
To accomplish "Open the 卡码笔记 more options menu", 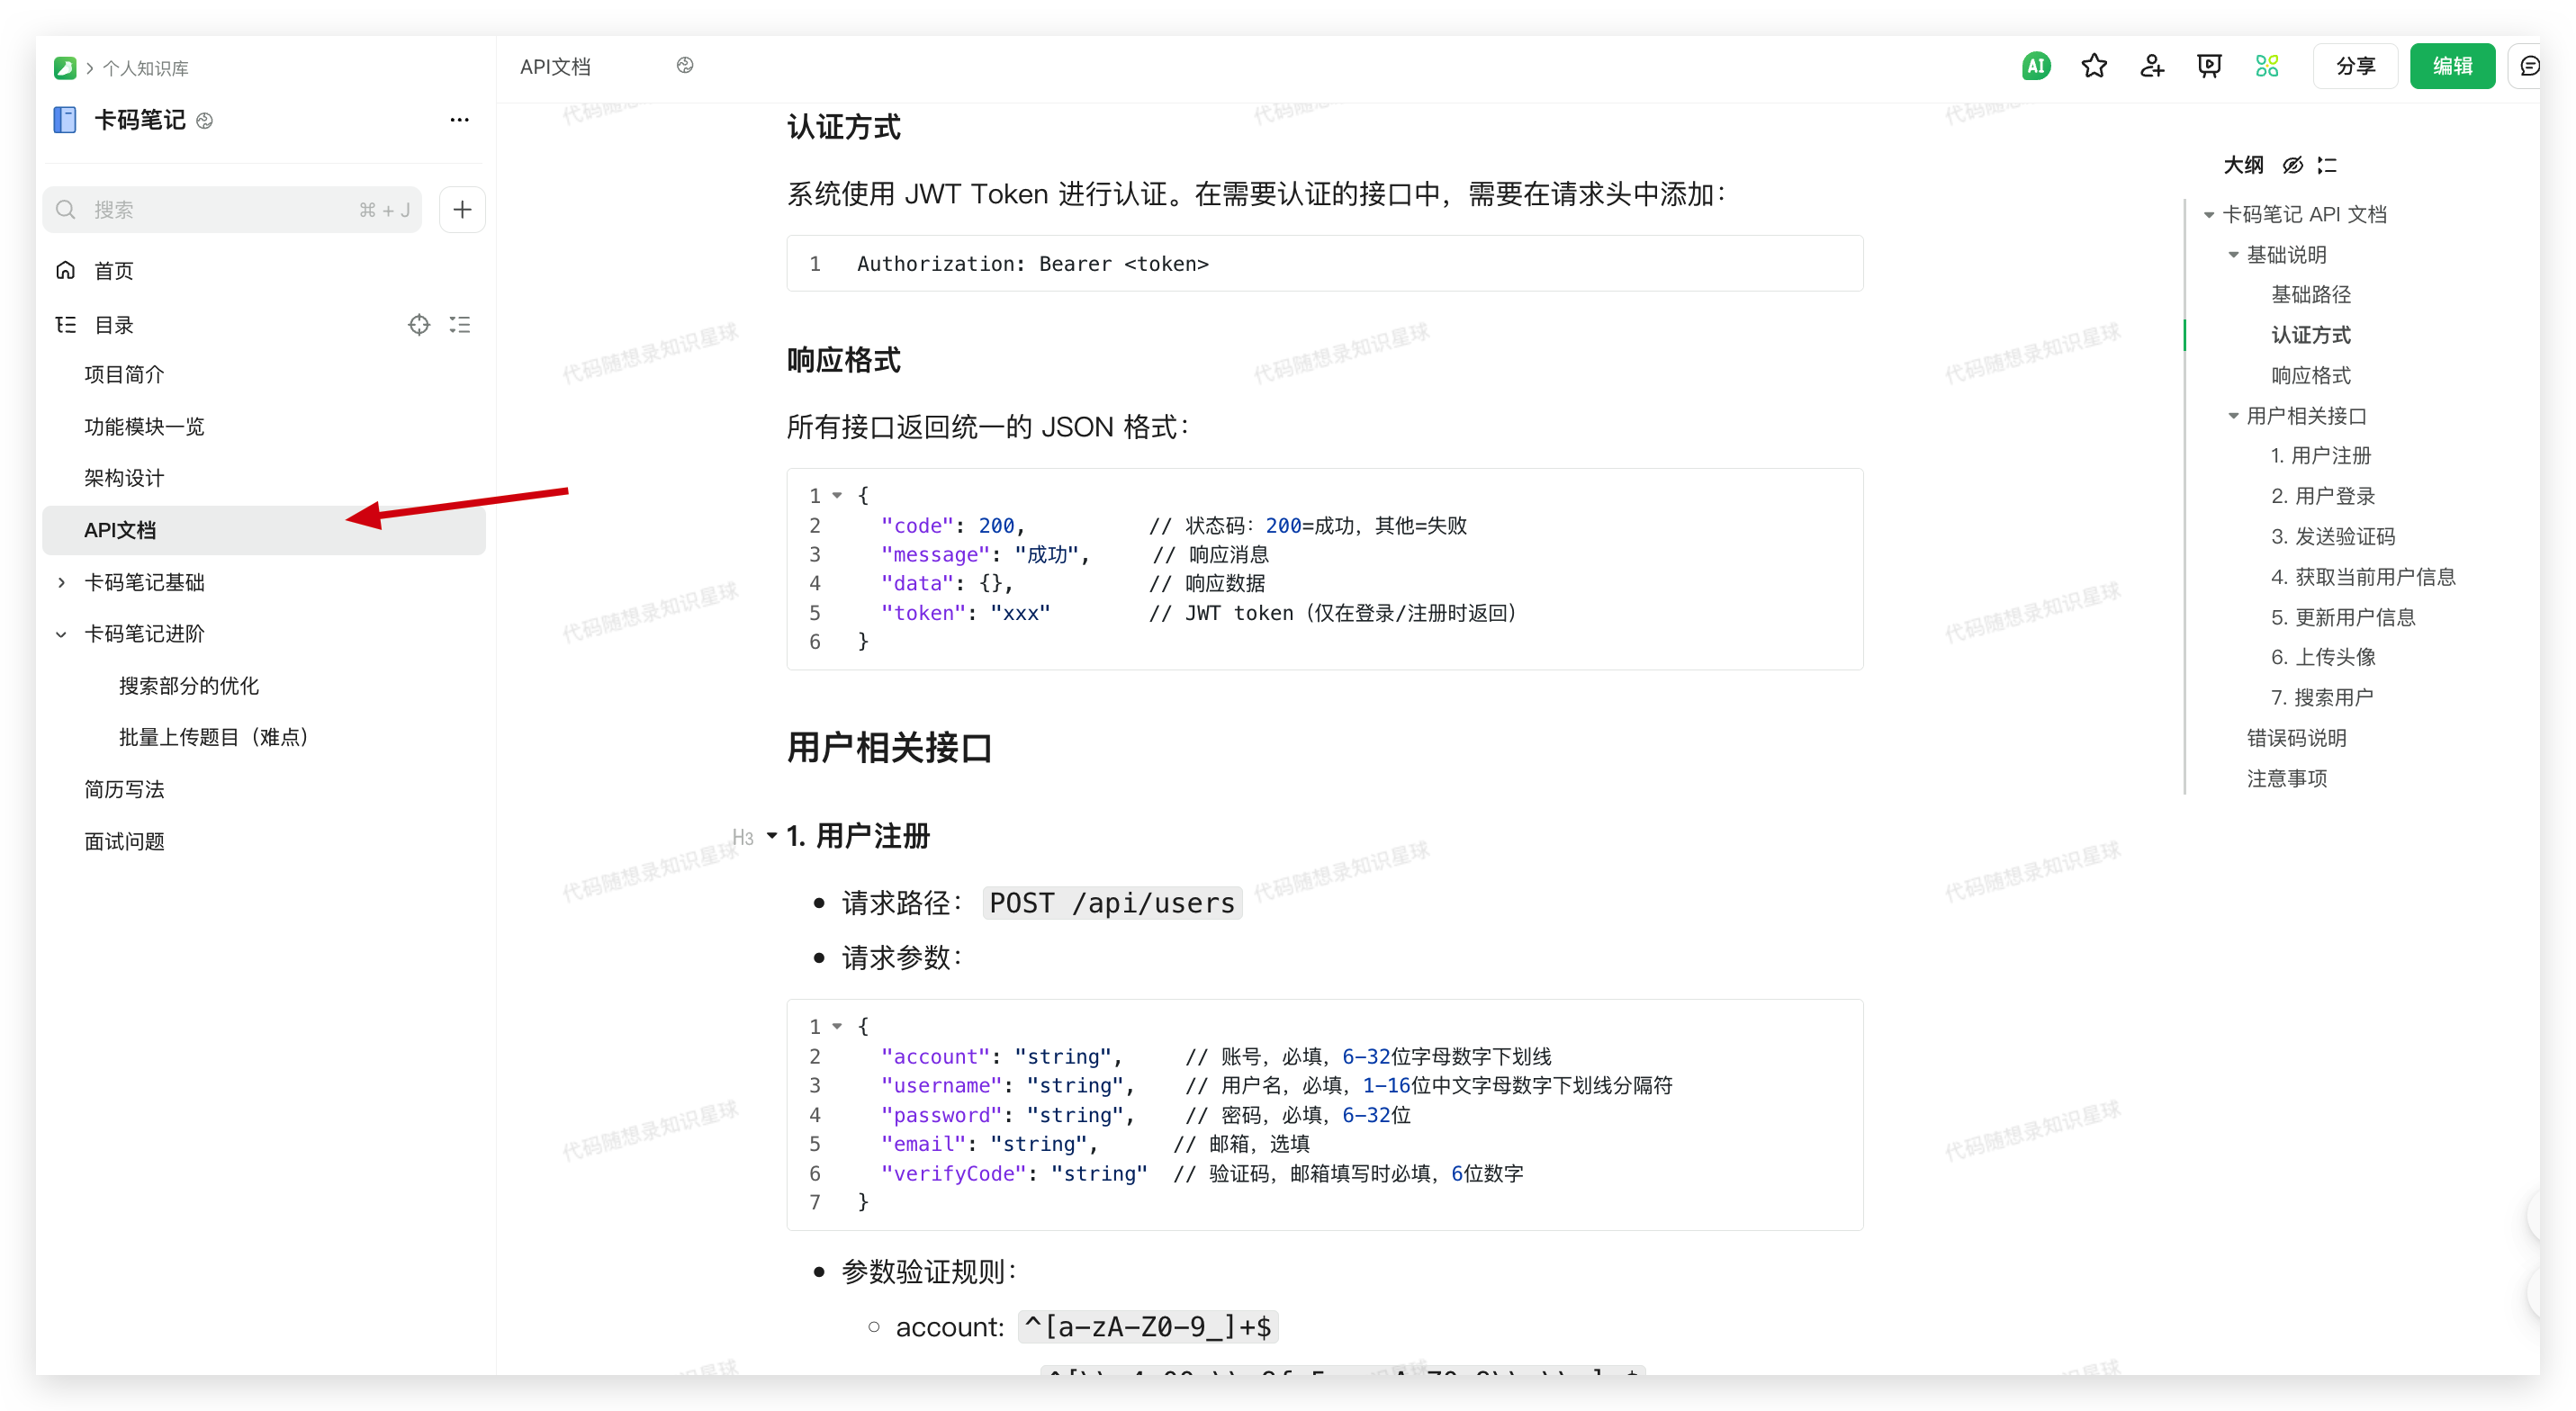I will point(459,120).
